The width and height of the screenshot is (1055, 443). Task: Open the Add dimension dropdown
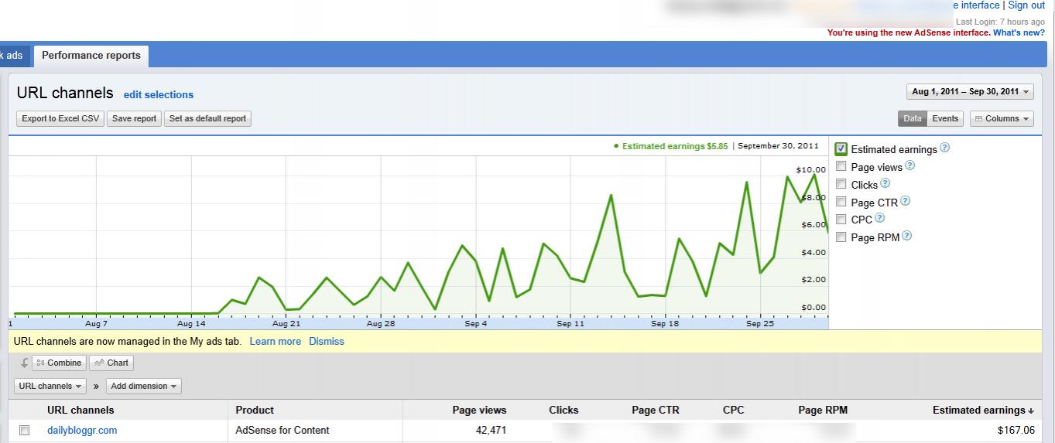144,386
